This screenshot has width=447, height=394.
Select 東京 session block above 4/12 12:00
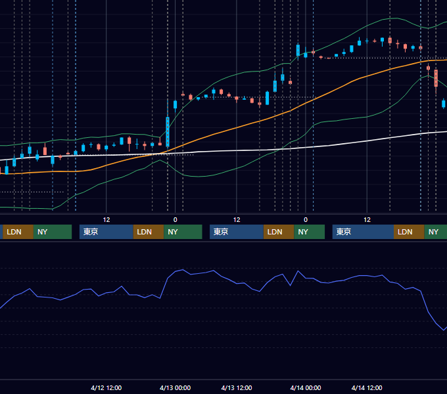point(106,232)
